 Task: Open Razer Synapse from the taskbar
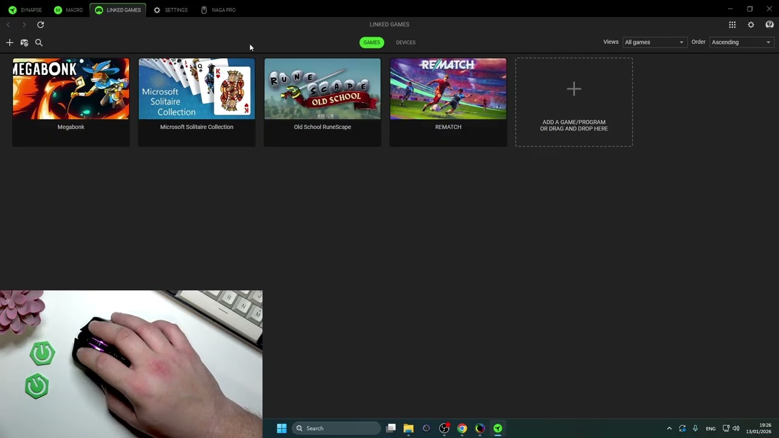tap(498, 428)
